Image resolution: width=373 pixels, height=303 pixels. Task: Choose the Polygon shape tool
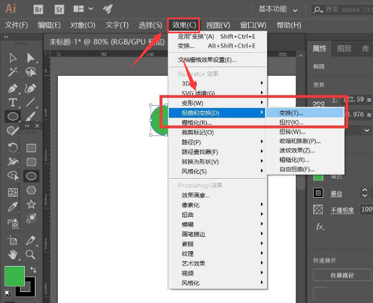click(x=31, y=190)
